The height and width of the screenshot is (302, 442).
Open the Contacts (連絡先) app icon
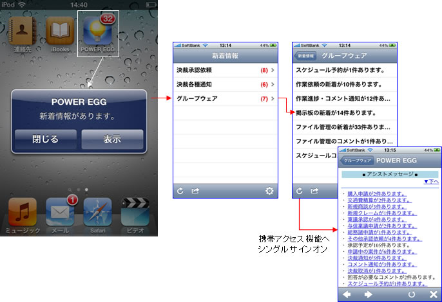pos(23,31)
